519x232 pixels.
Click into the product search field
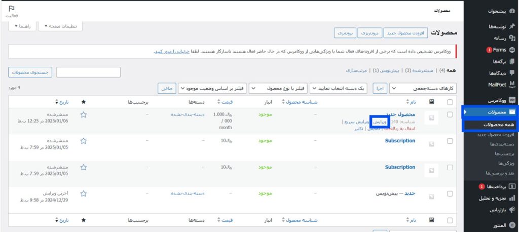[x=88, y=72]
